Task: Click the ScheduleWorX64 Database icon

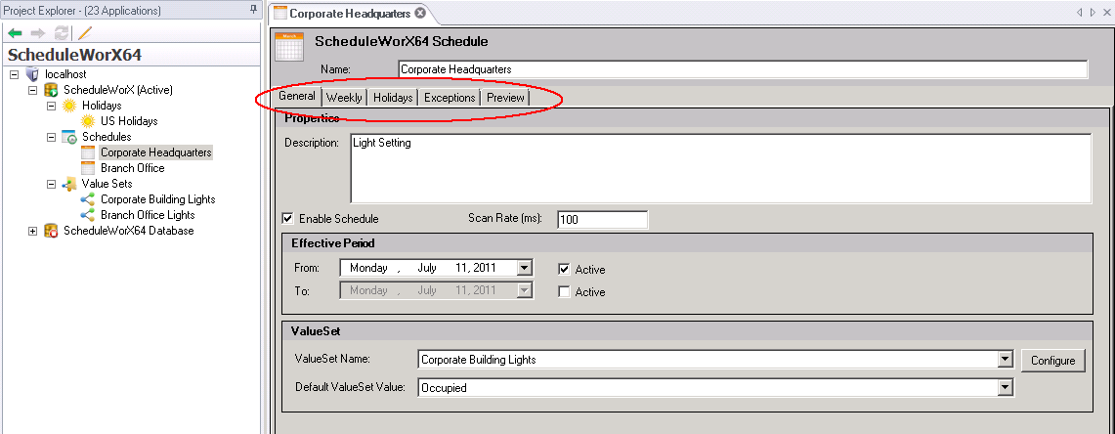Action: click(51, 231)
